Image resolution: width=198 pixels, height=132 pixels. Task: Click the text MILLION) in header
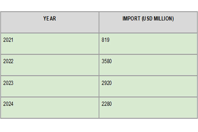[164, 18]
